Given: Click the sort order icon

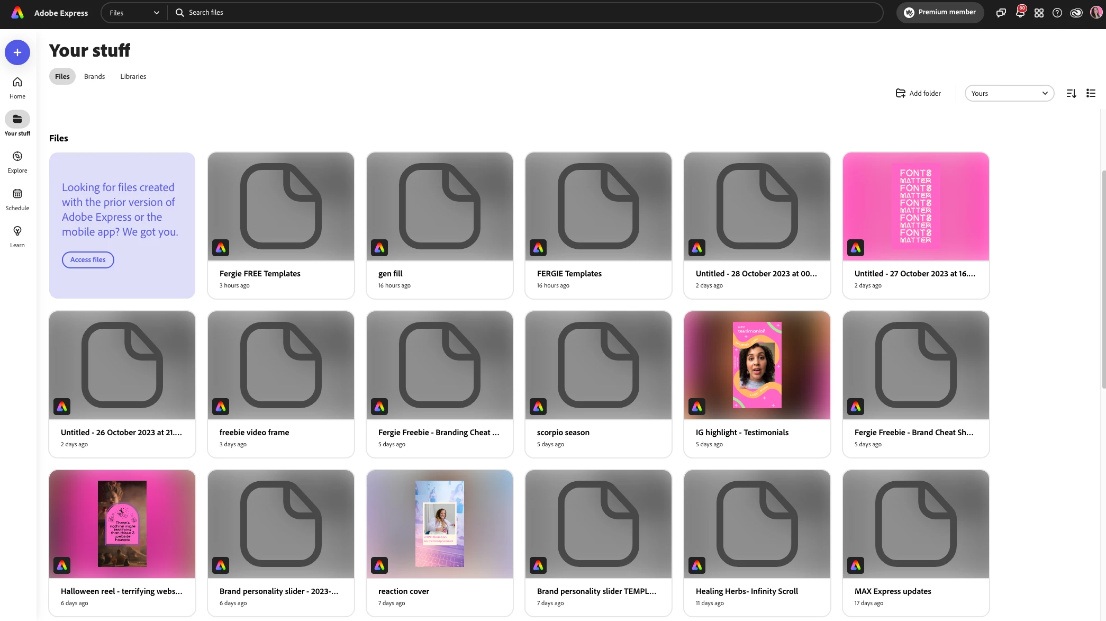Looking at the screenshot, I should [x=1071, y=93].
